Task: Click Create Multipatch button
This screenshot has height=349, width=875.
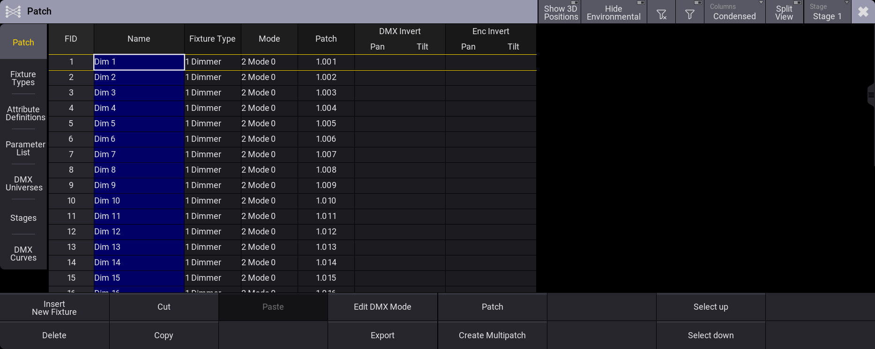Action: [x=492, y=335]
